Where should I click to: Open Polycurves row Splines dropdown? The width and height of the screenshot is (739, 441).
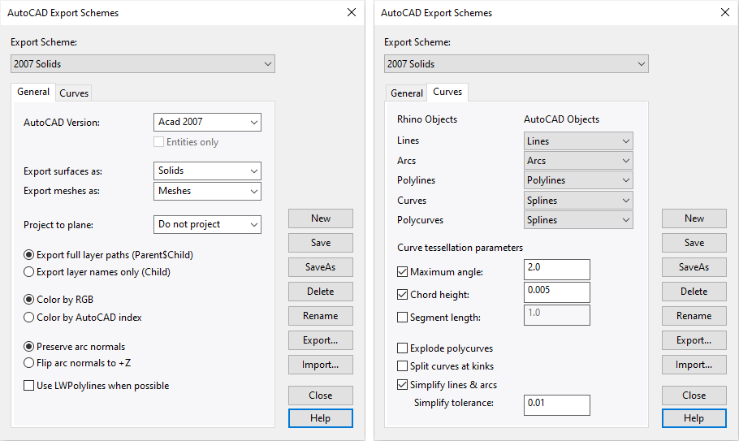[x=578, y=219]
